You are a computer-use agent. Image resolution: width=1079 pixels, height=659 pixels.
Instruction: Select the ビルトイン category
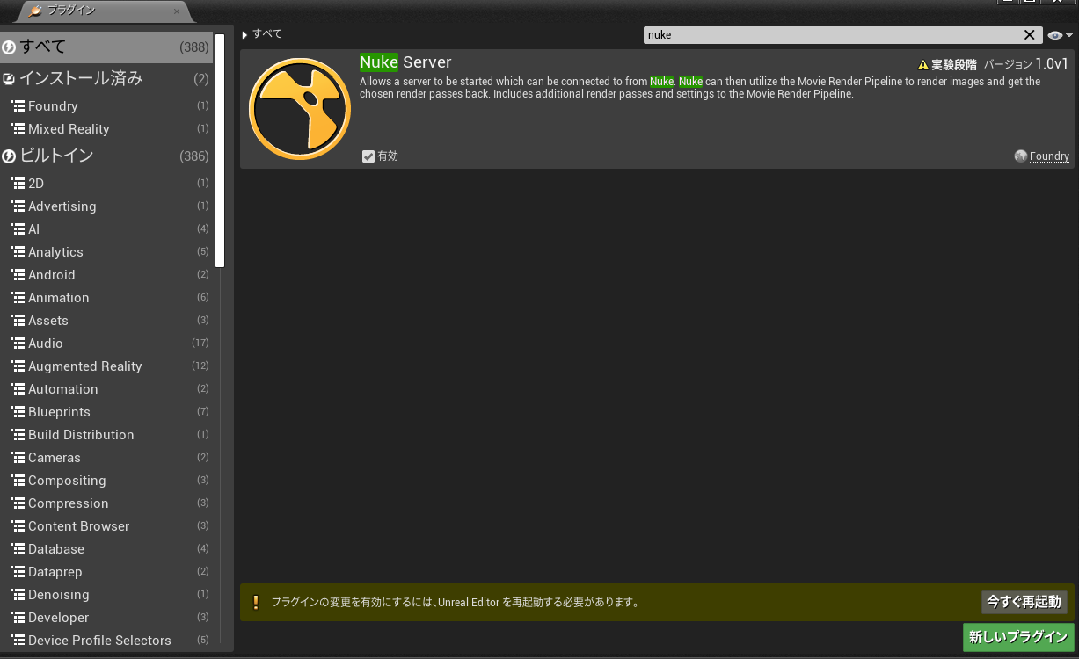pyautogui.click(x=106, y=156)
